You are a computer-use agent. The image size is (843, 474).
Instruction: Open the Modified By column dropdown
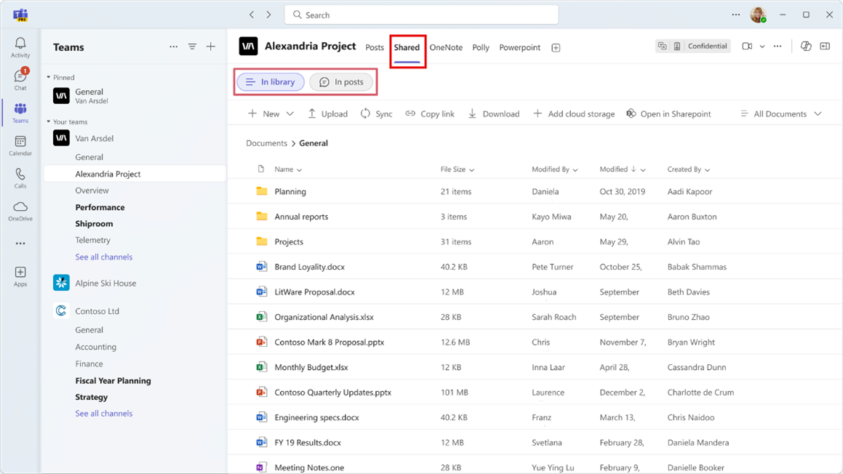(x=575, y=170)
